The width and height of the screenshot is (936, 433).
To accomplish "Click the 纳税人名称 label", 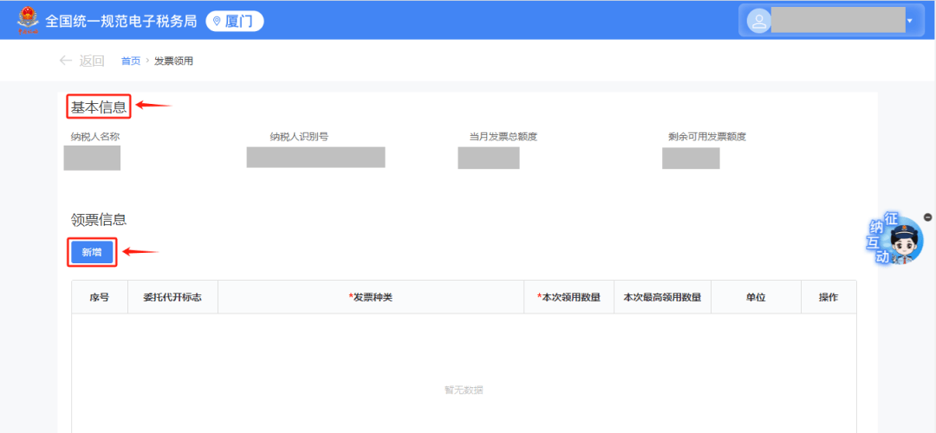I will click(x=95, y=137).
